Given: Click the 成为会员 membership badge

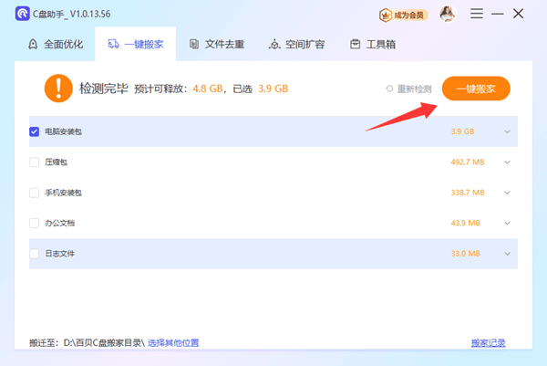Looking at the screenshot, I should click(403, 15).
